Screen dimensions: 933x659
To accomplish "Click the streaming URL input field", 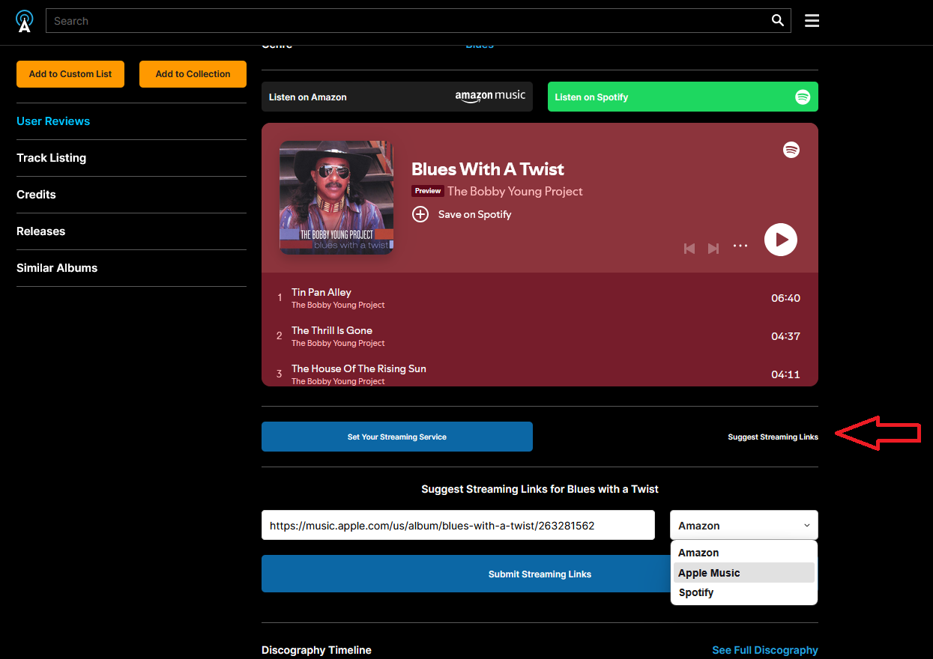I will click(x=458, y=526).
